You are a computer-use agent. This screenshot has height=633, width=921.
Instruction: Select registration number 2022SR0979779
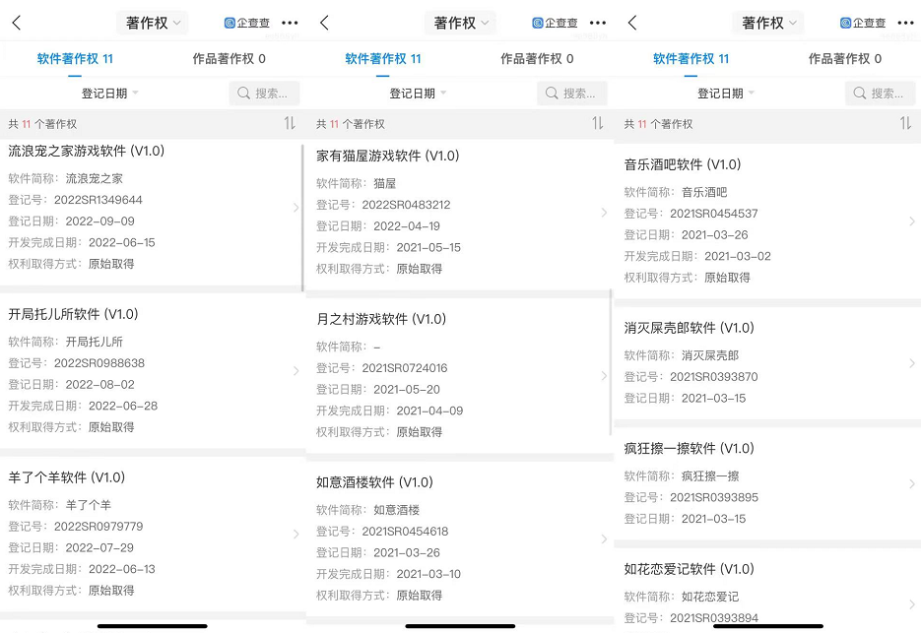(99, 526)
